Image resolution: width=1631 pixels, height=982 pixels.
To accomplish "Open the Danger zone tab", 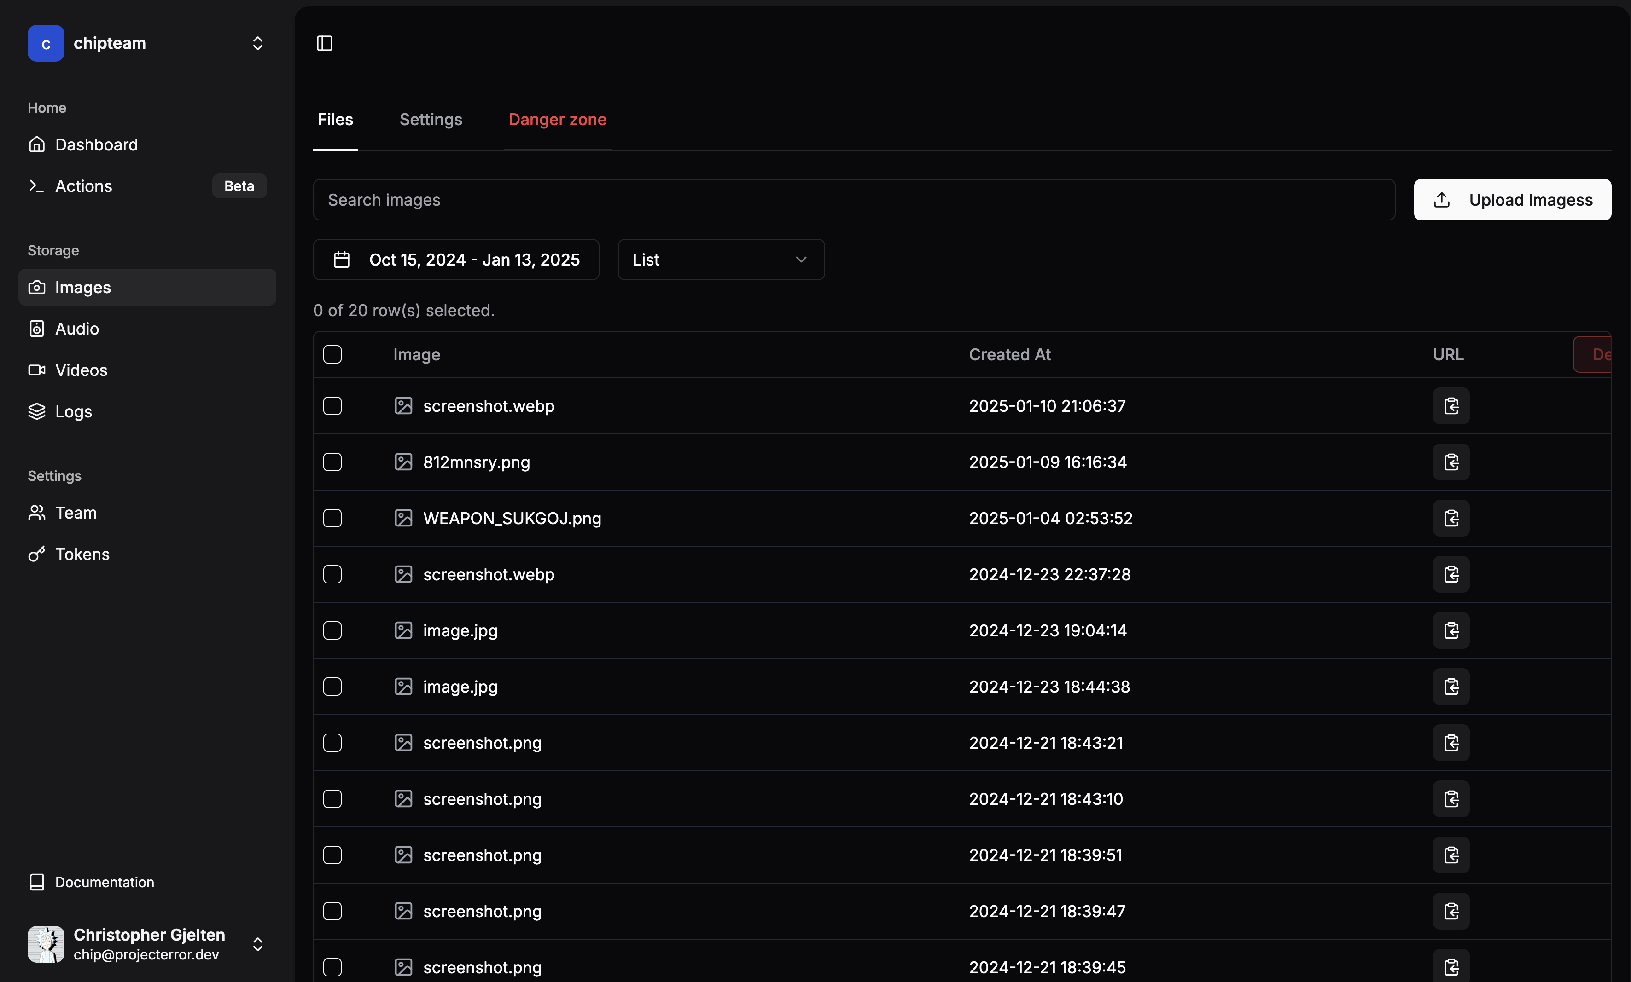I will 557,120.
